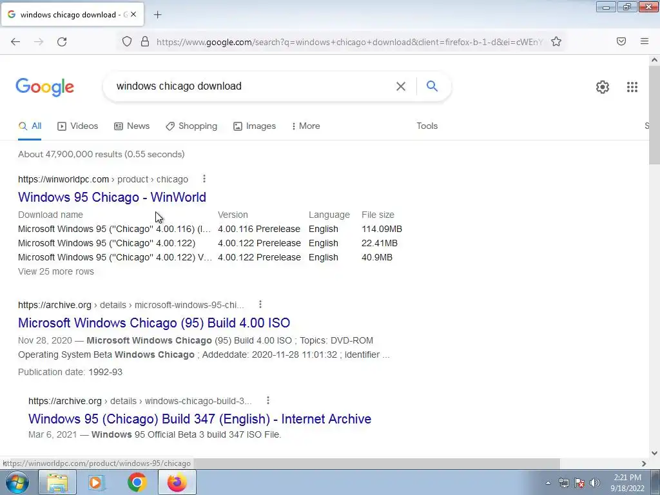Select the All search tab
This screenshot has width=660, height=495.
tap(30, 126)
